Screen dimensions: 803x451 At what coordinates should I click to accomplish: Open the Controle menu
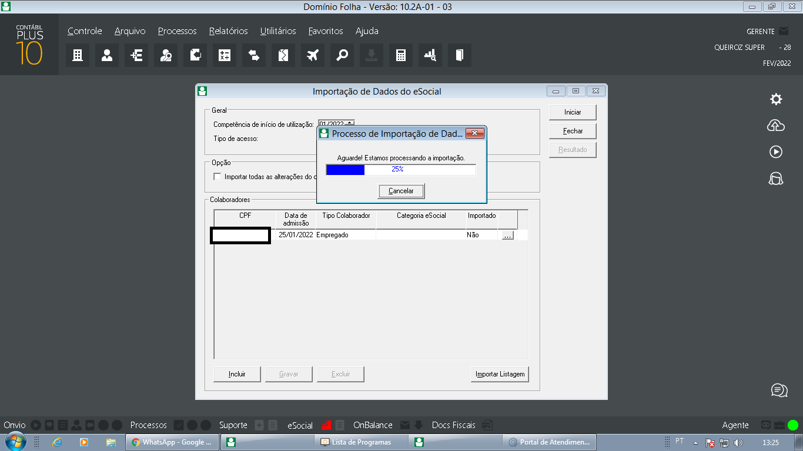(85, 31)
